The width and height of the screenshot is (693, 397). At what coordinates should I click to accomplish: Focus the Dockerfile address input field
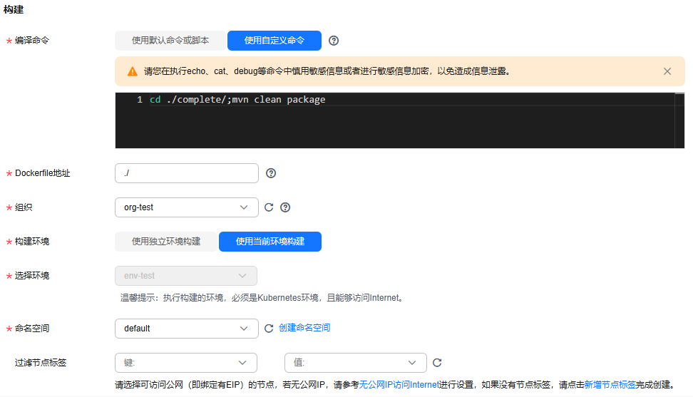187,173
